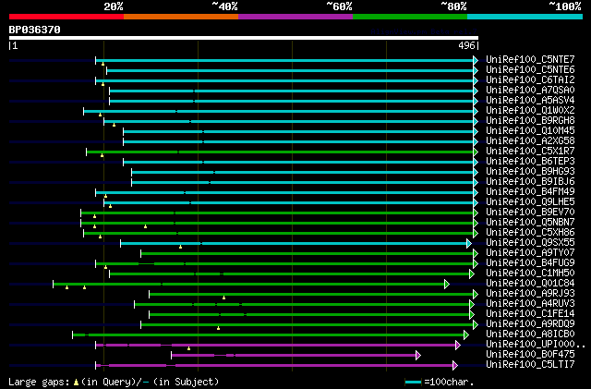Click the red 20% identity legend segment
This screenshot has height=389, width=591.
(x=66, y=17)
